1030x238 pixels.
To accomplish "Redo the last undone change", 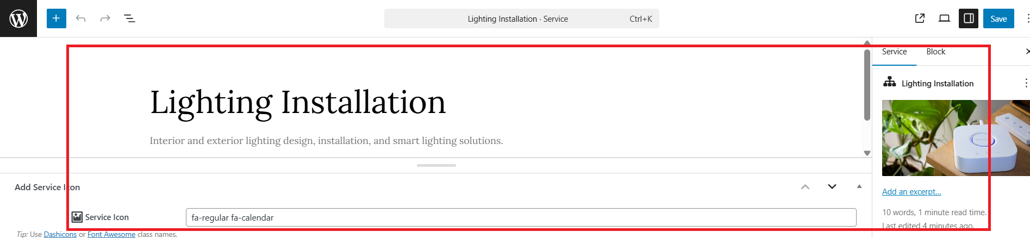I will (x=105, y=18).
